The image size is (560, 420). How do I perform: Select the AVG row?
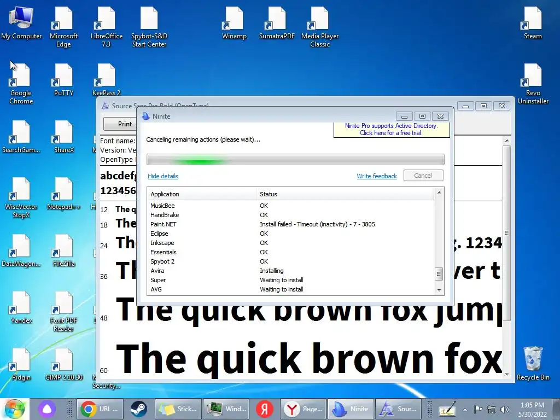pyautogui.click(x=291, y=289)
